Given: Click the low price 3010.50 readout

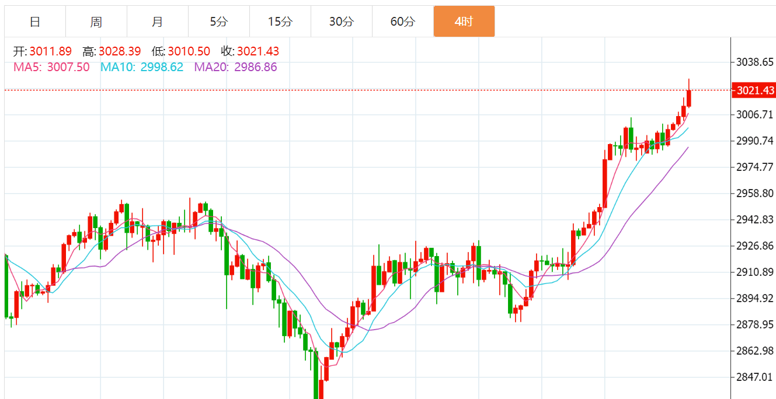Looking at the screenshot, I should pos(189,51).
